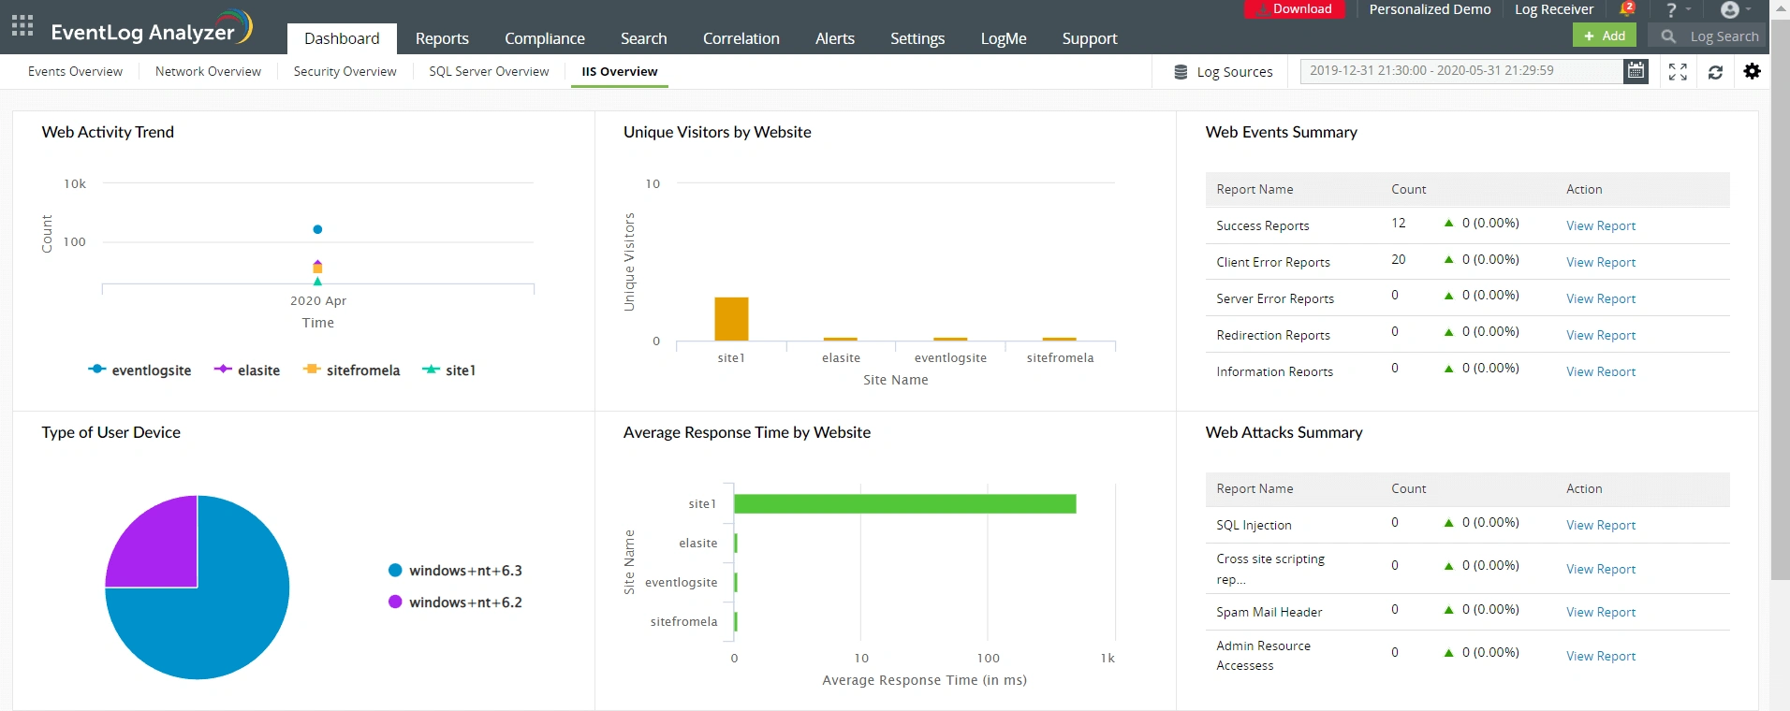Click the EventLog Analyzer logo

pos(152,28)
